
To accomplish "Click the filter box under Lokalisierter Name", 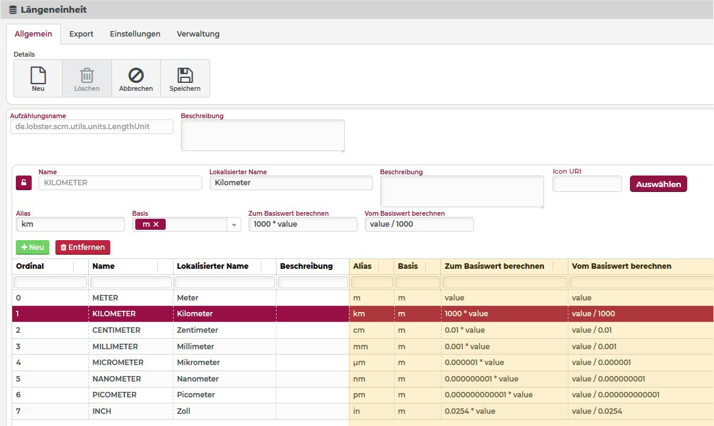I will (224, 282).
